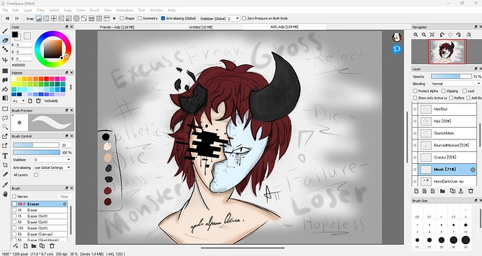Select the Eraser tool in left toolbar

point(5,40)
